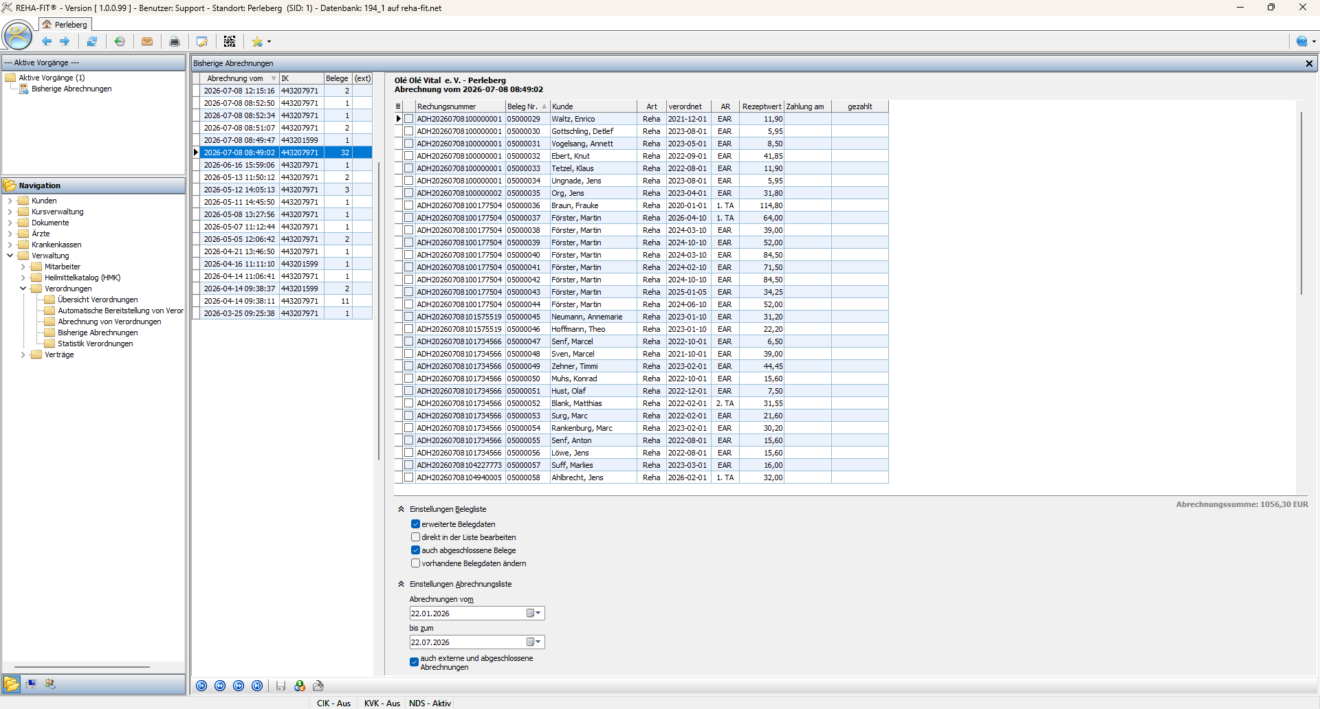This screenshot has height=709, width=1320.
Task: Open the edit window pencil icon
Action: click(x=202, y=41)
